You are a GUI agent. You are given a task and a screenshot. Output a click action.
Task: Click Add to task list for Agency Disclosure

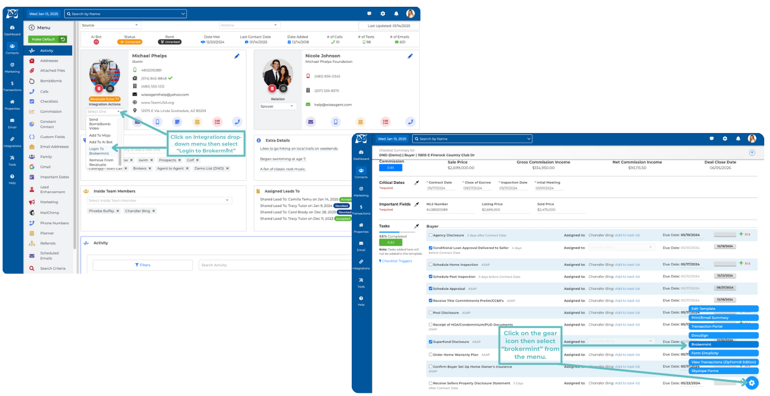[x=627, y=235]
